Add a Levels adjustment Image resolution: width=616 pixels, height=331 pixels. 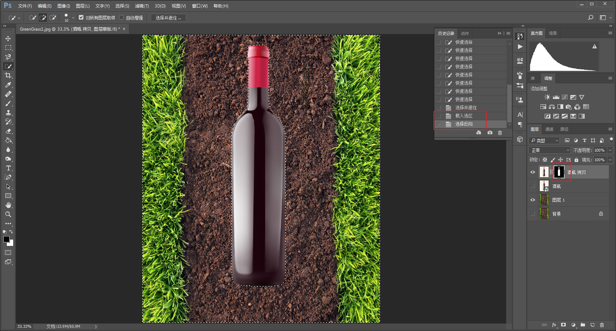556,97
